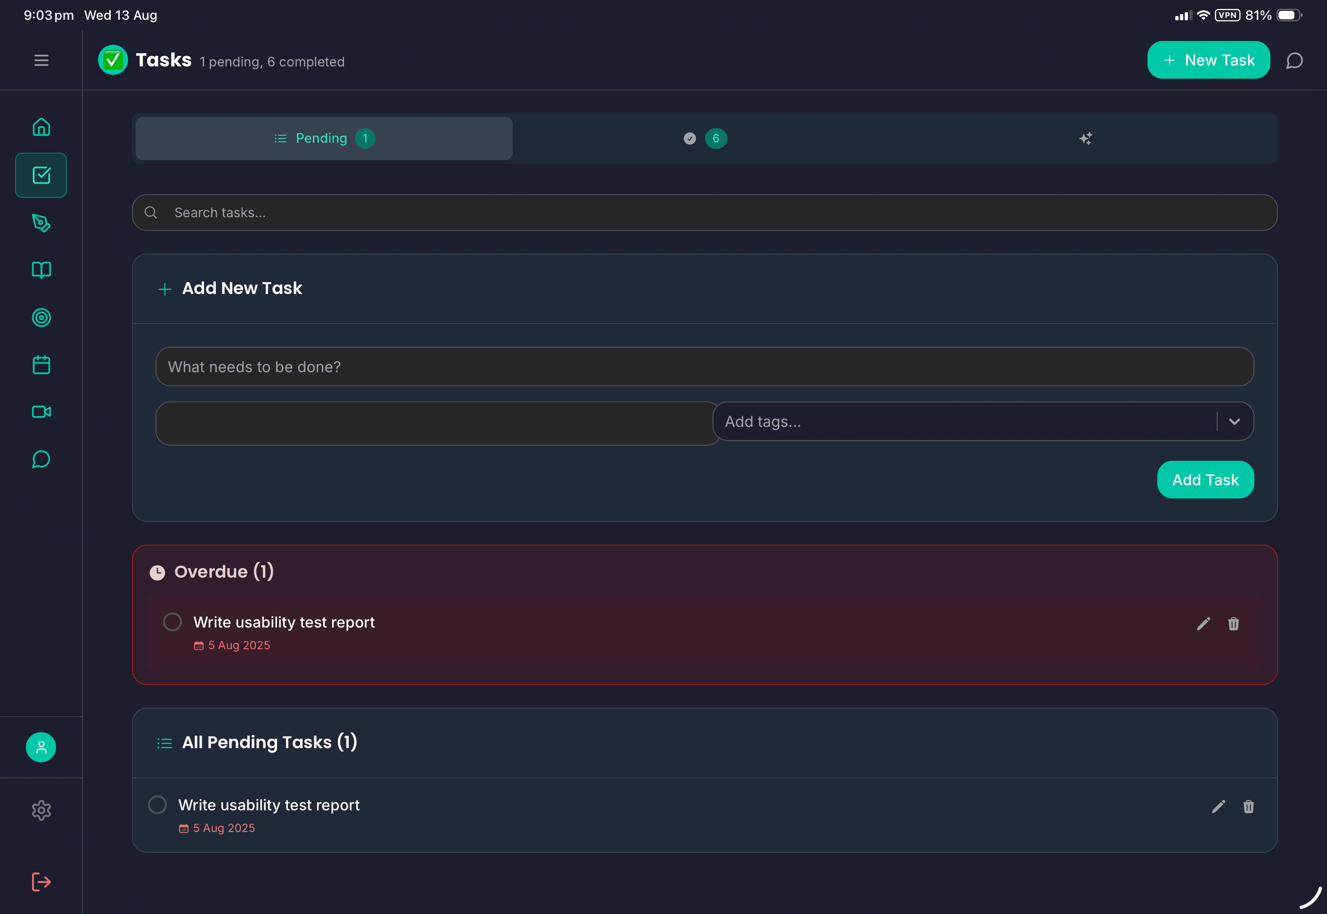Image resolution: width=1327 pixels, height=914 pixels.
Task: Open the profile avatar at sidebar bottom
Action: pyautogui.click(x=41, y=747)
